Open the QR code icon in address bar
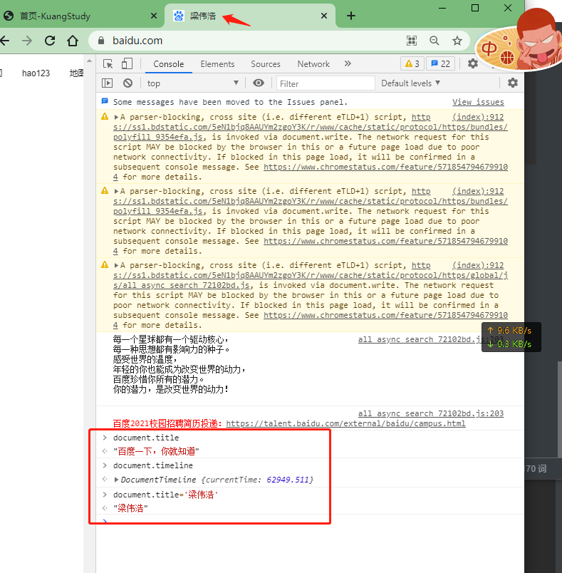The height and width of the screenshot is (573, 562). 412,41
